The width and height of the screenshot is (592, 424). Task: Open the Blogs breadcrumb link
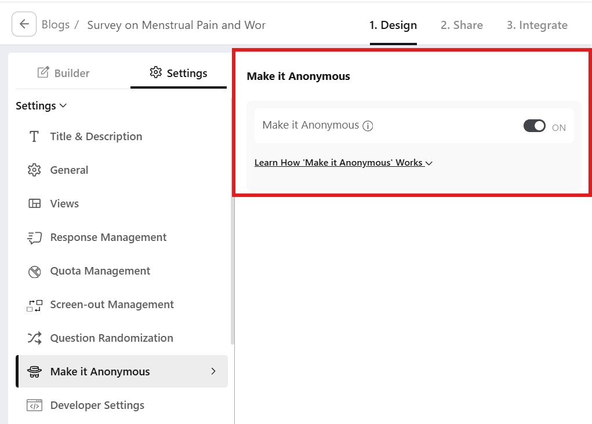[56, 25]
